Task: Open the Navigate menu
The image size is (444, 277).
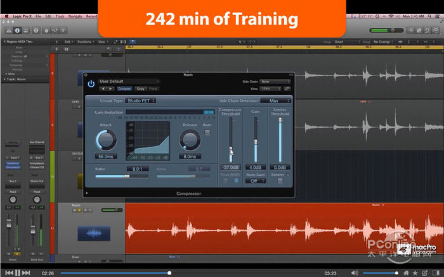Action: (75, 16)
